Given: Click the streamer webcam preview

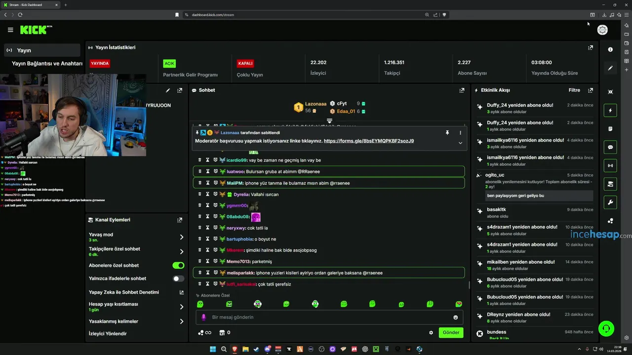Looking at the screenshot, I should 73,115.
